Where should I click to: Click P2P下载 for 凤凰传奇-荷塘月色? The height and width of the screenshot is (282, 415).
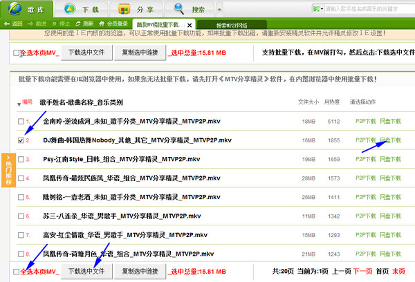tap(365, 254)
